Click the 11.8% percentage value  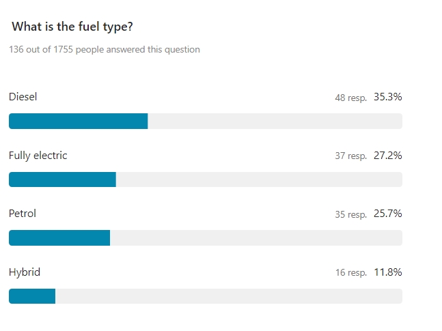[x=388, y=272]
